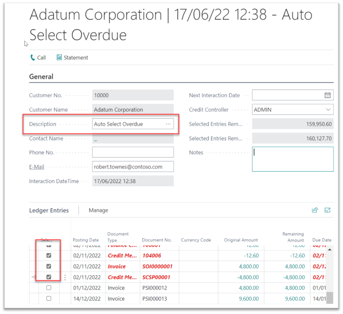This screenshot has width=343, height=314.
Task: Click the Statement action
Action: pos(72,57)
